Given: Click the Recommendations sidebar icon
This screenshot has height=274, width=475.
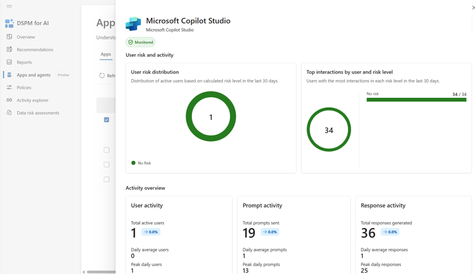Looking at the screenshot, I should tap(9, 49).
